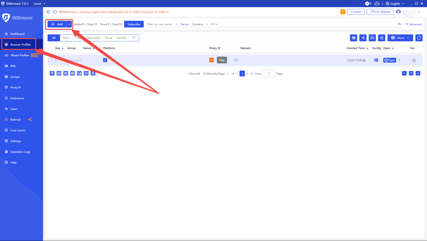The height and width of the screenshot is (241, 427).
Task: Click the orange upgrade arrow icon
Action: [343, 12]
